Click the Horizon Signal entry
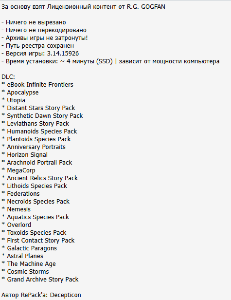 (x=27, y=155)
